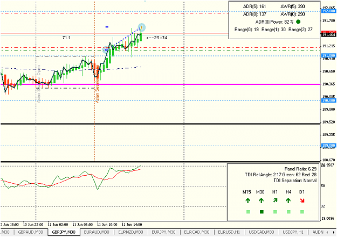Click the D1 timeframe label
The image size is (337, 237).
302,192
